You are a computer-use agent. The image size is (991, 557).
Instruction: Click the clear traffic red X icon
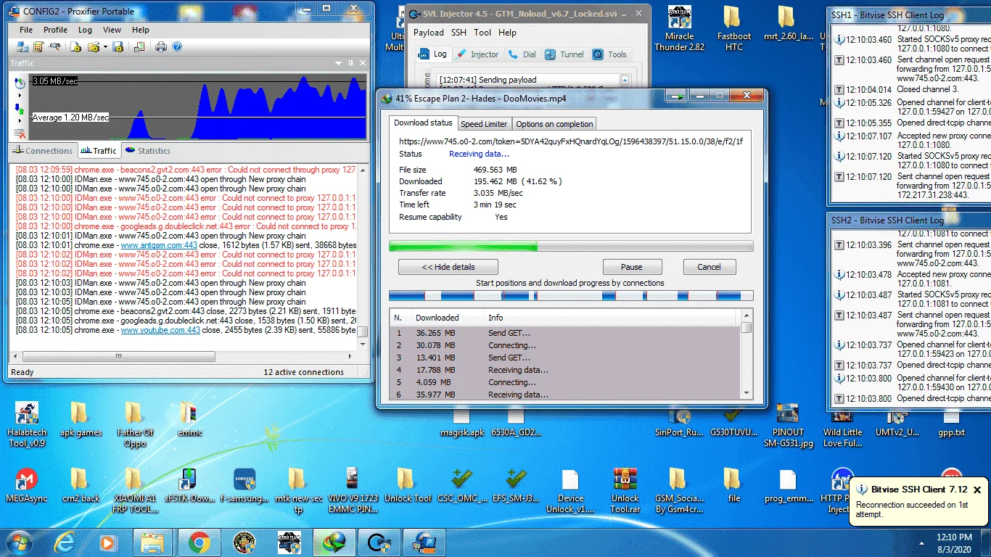[x=20, y=133]
